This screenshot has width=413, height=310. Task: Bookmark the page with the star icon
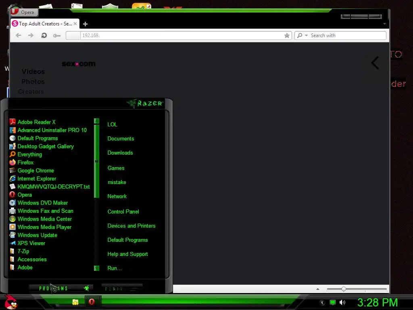pyautogui.click(x=287, y=36)
